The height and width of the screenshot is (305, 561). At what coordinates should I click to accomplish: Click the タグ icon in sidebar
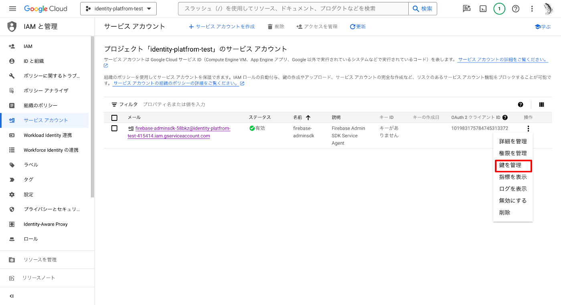[12, 180]
